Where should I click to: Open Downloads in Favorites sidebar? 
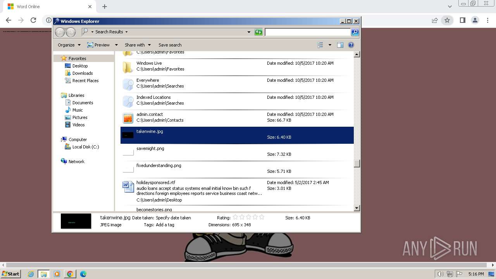pos(83,73)
